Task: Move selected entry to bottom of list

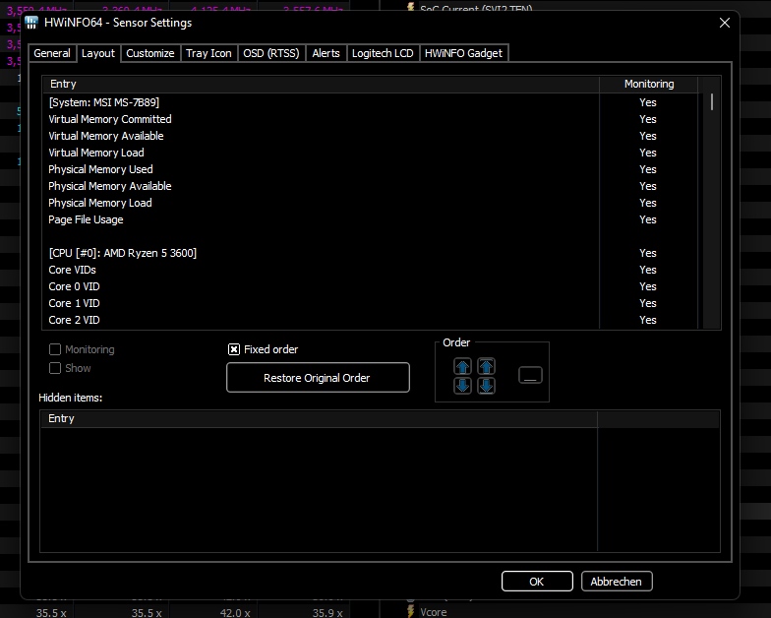Action: (486, 386)
